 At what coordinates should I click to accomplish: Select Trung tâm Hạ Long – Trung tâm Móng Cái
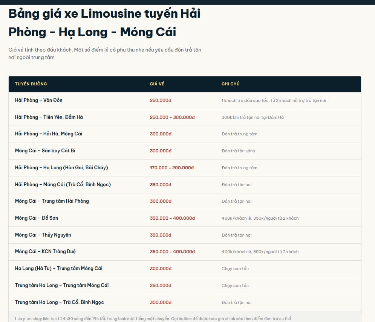pos(62,285)
